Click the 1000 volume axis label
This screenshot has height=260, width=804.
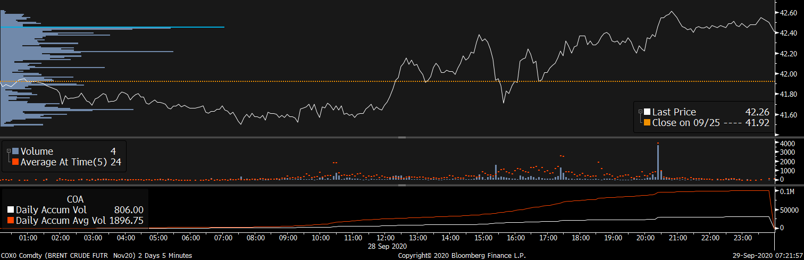pos(787,171)
